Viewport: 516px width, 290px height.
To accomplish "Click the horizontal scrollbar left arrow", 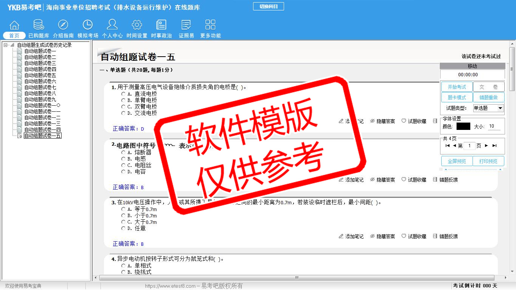I will click(96, 278).
